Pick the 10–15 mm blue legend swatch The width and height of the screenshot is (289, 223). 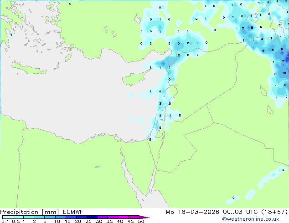tap(60, 217)
